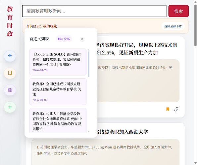Click the popup list scroll down arrow
Image resolution: width=197 pixels, height=165 pixels.
(89, 131)
